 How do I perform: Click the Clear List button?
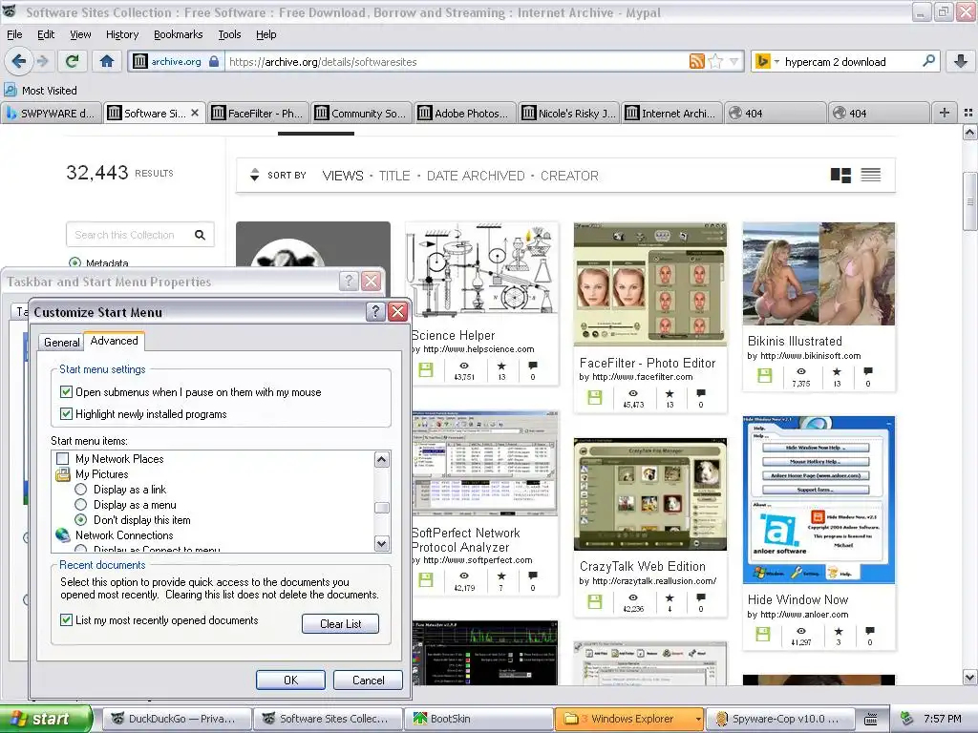tap(341, 624)
